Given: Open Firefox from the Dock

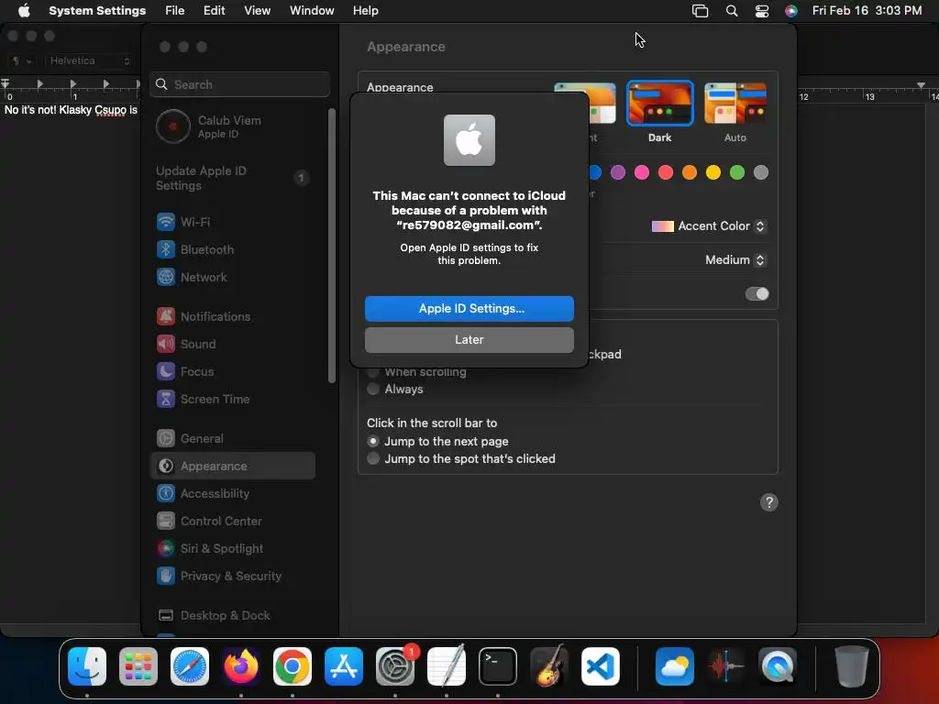Looking at the screenshot, I should (241, 666).
